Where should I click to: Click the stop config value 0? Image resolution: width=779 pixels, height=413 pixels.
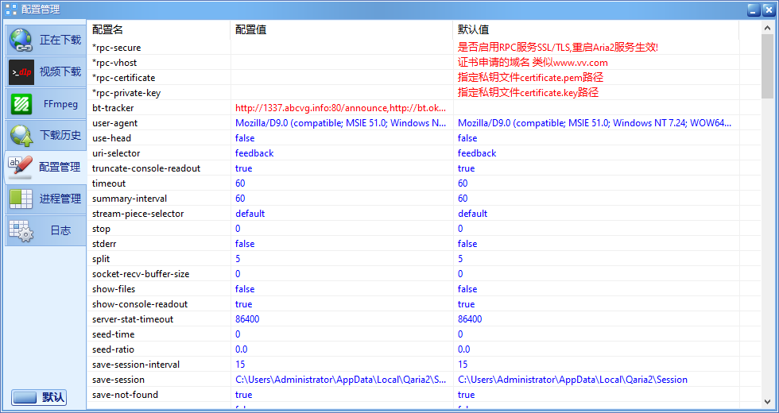238,229
